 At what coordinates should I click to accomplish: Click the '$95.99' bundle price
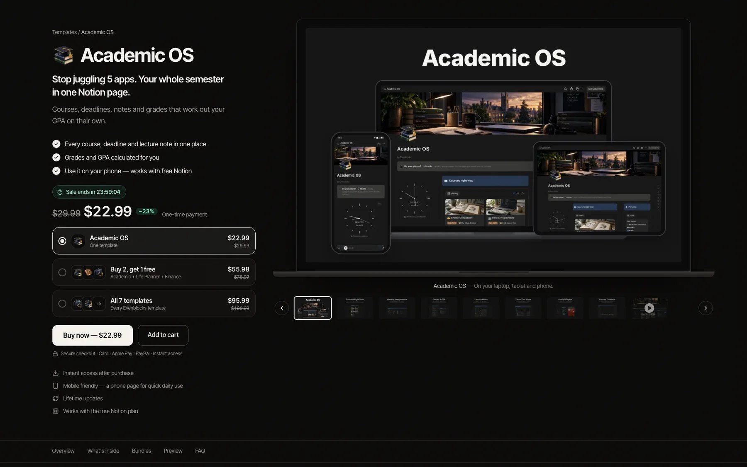pos(239,300)
